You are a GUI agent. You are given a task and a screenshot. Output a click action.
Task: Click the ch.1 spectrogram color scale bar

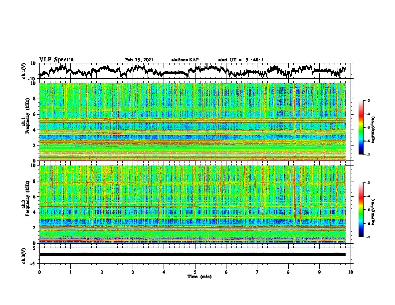[361, 128]
